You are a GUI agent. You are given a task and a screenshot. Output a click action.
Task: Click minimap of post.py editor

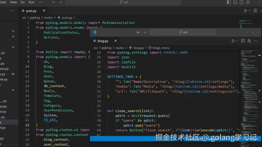click(246, 24)
